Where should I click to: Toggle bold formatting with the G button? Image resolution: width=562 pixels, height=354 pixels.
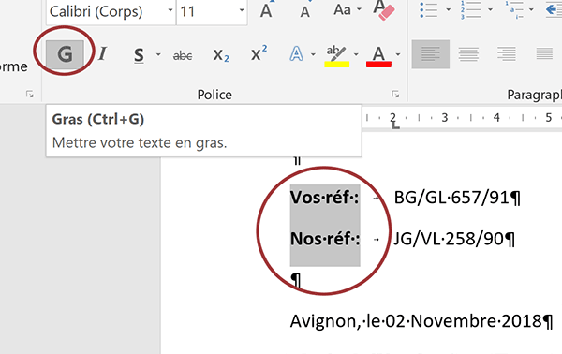65,54
